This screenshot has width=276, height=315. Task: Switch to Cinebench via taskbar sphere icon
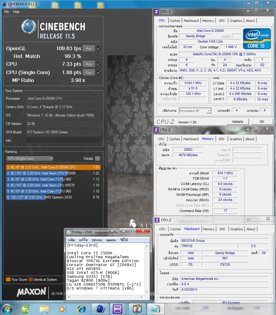tap(100, 309)
